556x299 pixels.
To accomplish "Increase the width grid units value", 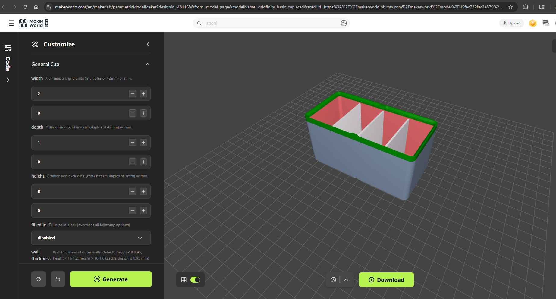I will [143, 94].
